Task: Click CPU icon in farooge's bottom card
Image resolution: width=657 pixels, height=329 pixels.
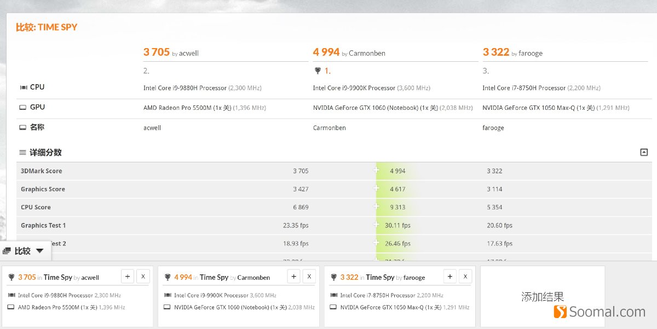Action: (x=333, y=295)
